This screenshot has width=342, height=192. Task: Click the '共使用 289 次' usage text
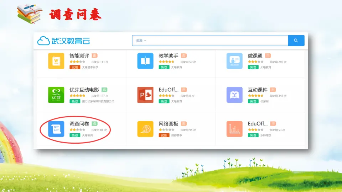(278, 62)
